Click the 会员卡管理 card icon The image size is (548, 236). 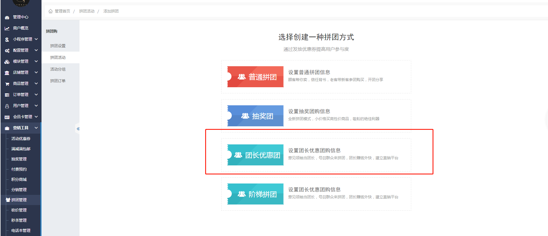(x=7, y=117)
